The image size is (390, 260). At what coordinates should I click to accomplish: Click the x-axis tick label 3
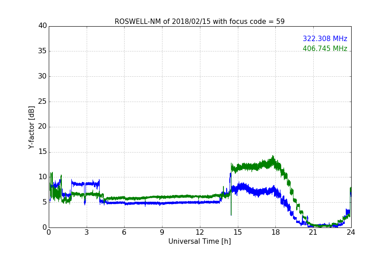87,232
